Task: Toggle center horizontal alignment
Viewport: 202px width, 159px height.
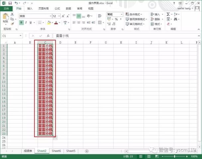Action: (79, 23)
